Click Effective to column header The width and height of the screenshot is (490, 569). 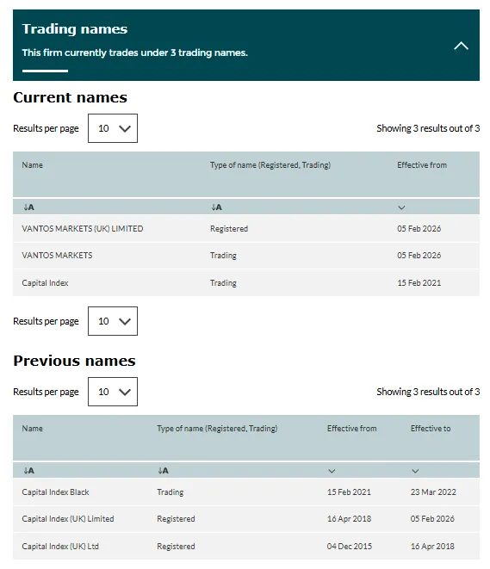tap(431, 429)
